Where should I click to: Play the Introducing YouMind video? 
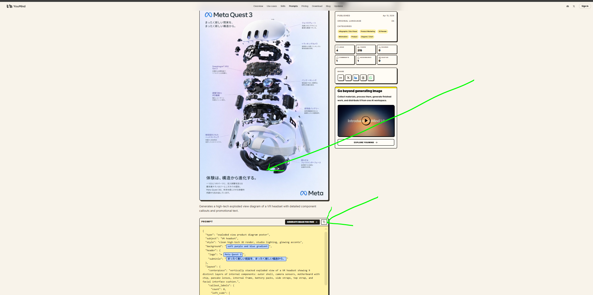point(366,121)
